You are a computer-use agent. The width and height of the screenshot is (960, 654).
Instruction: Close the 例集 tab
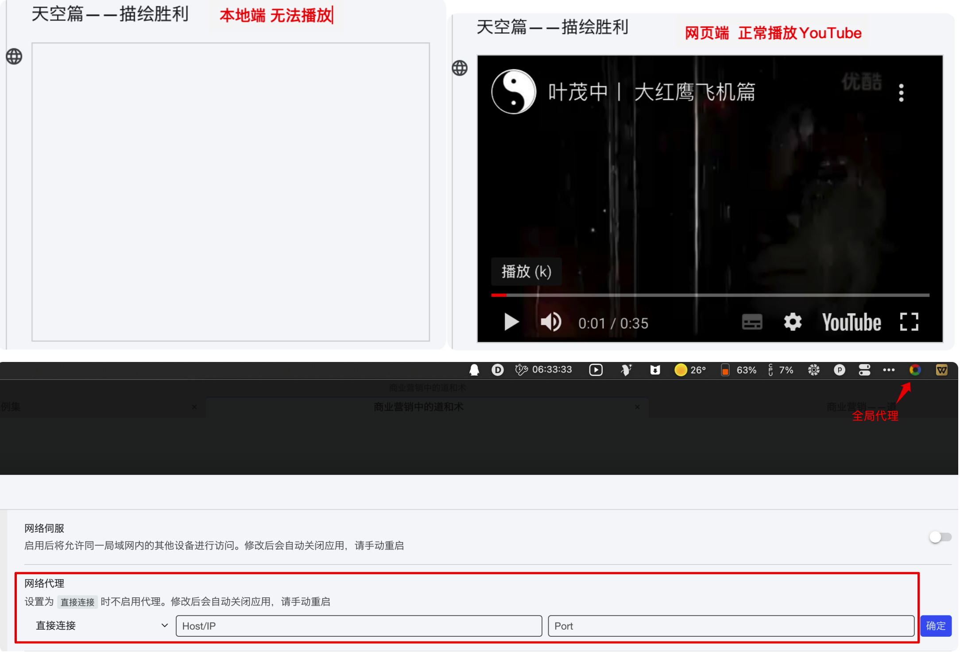tap(194, 407)
